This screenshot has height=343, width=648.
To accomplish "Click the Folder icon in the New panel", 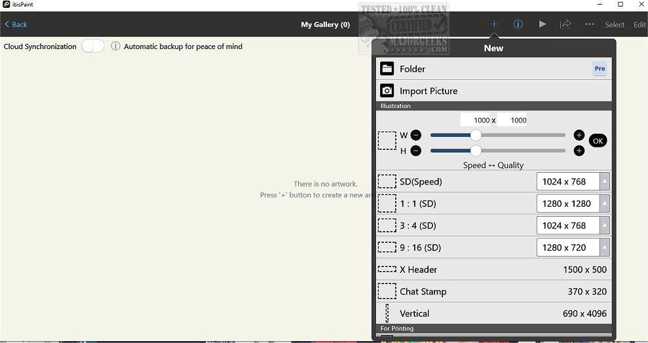I will click(387, 69).
